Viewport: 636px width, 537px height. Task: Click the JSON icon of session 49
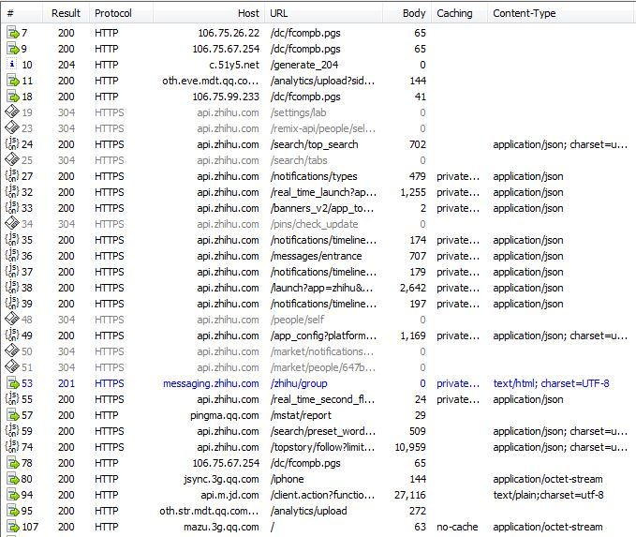coord(12,336)
